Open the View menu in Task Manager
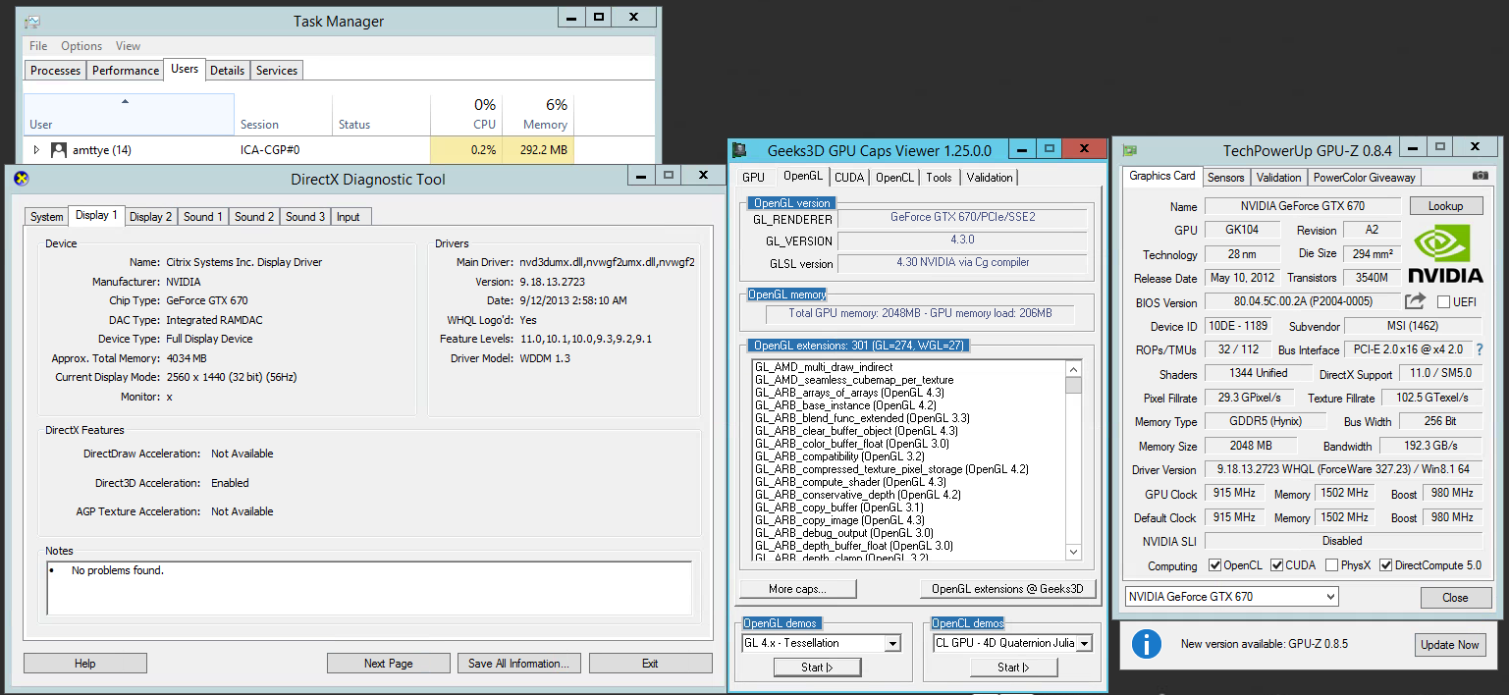Image resolution: width=1509 pixels, height=695 pixels. point(128,46)
